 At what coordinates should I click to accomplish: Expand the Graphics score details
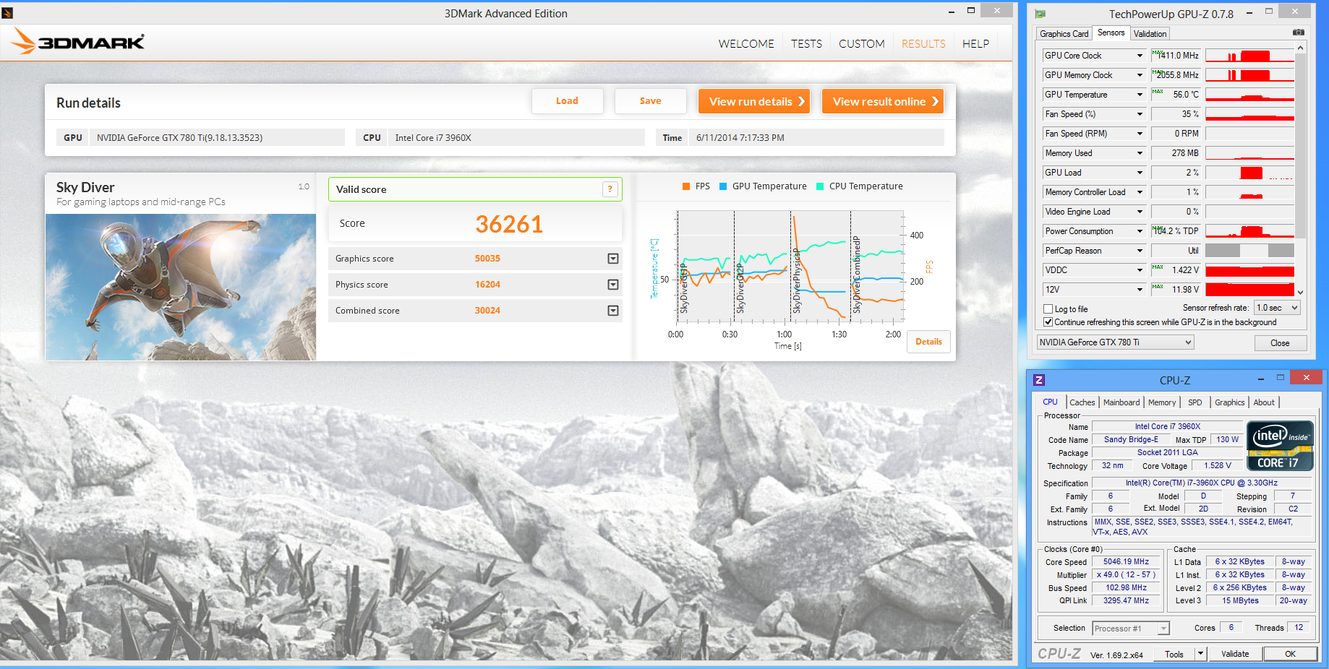[x=613, y=259]
